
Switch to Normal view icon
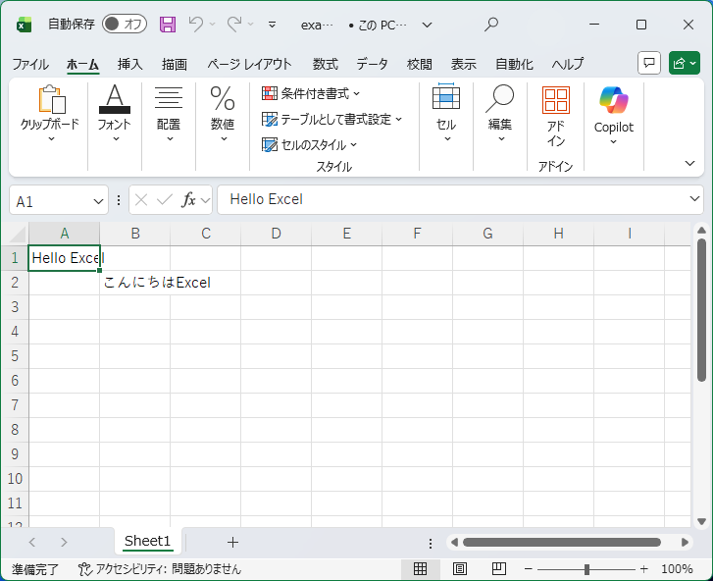coord(420,568)
